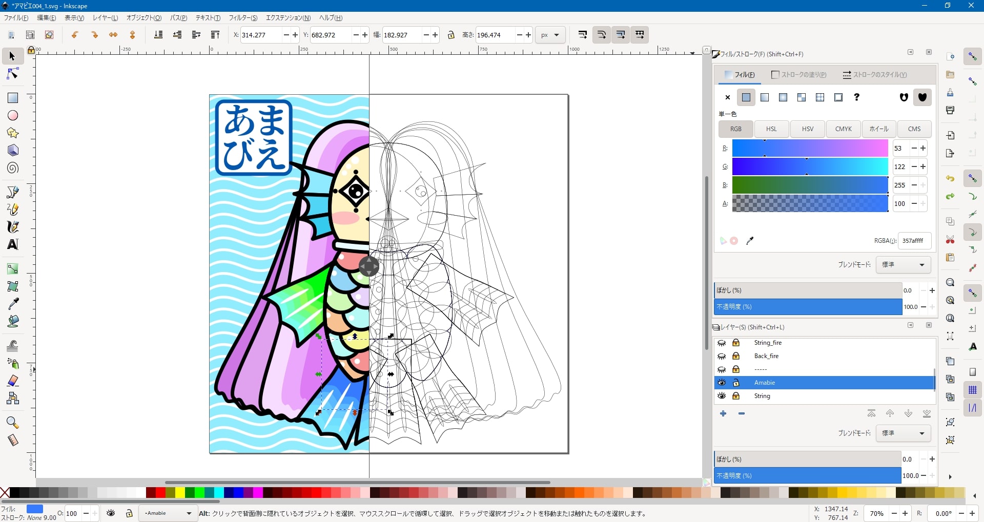
Task: Hide the Amabie layer
Action: [x=722, y=383]
